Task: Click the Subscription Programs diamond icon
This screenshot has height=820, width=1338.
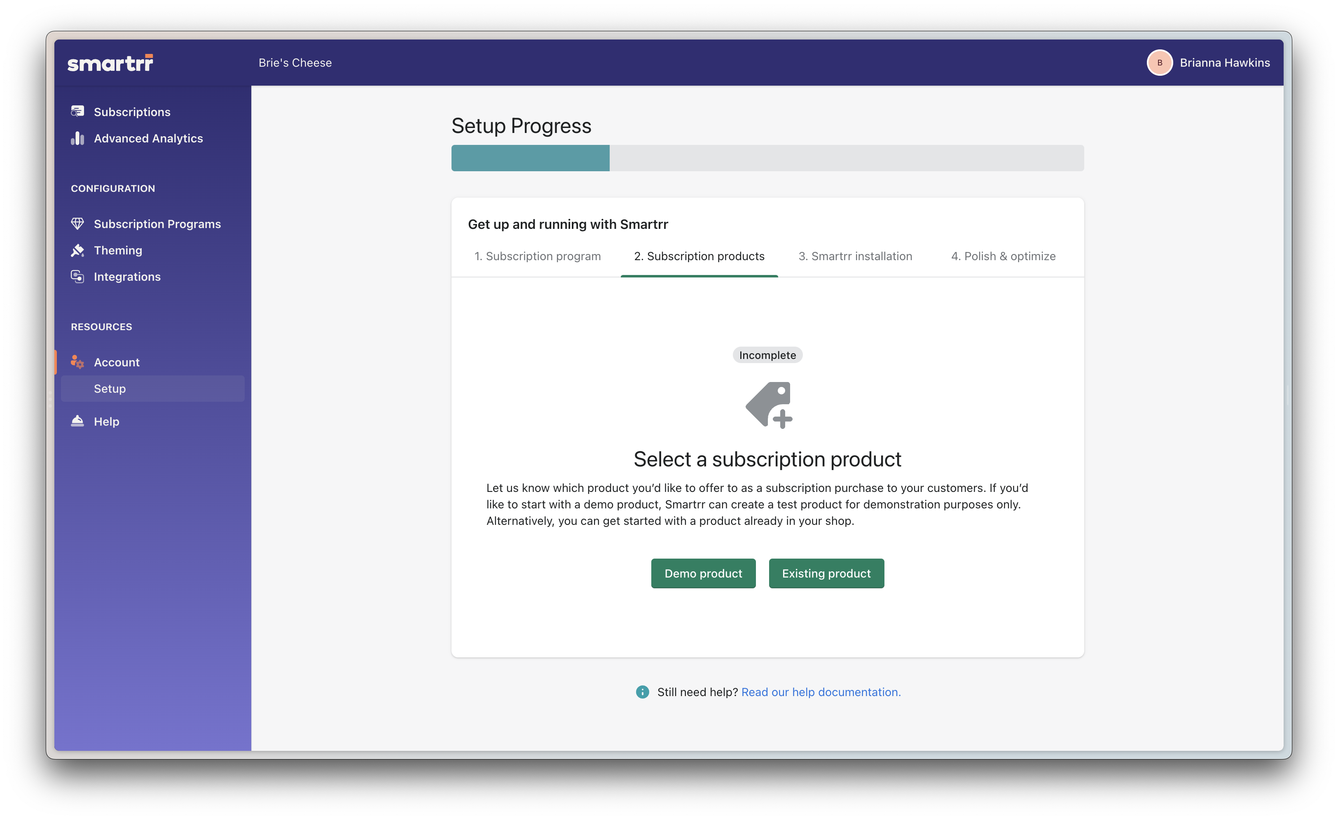Action: point(77,224)
